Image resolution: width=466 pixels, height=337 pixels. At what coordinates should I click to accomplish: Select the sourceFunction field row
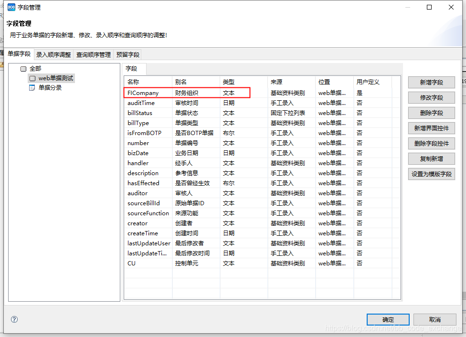click(x=263, y=213)
